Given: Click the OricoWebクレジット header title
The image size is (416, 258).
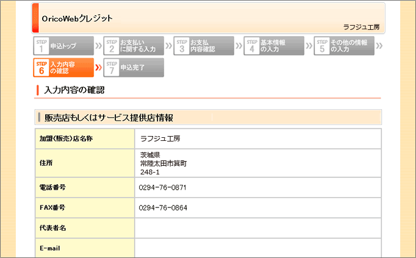Looking at the screenshot, I should tap(77, 19).
